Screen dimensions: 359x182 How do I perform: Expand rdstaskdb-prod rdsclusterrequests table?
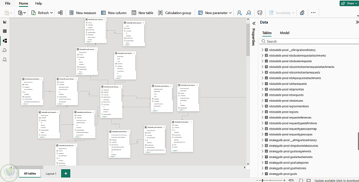click(x=262, y=61)
